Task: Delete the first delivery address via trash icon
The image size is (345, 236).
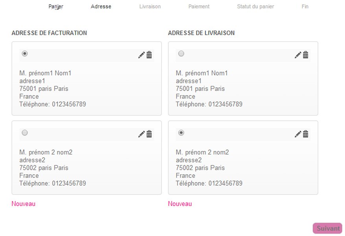Action: [x=306, y=55]
